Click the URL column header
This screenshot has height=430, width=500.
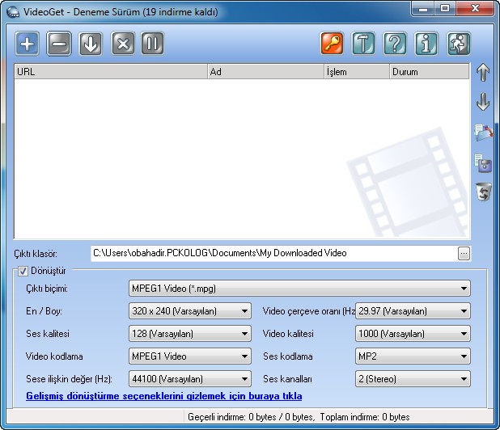click(111, 72)
